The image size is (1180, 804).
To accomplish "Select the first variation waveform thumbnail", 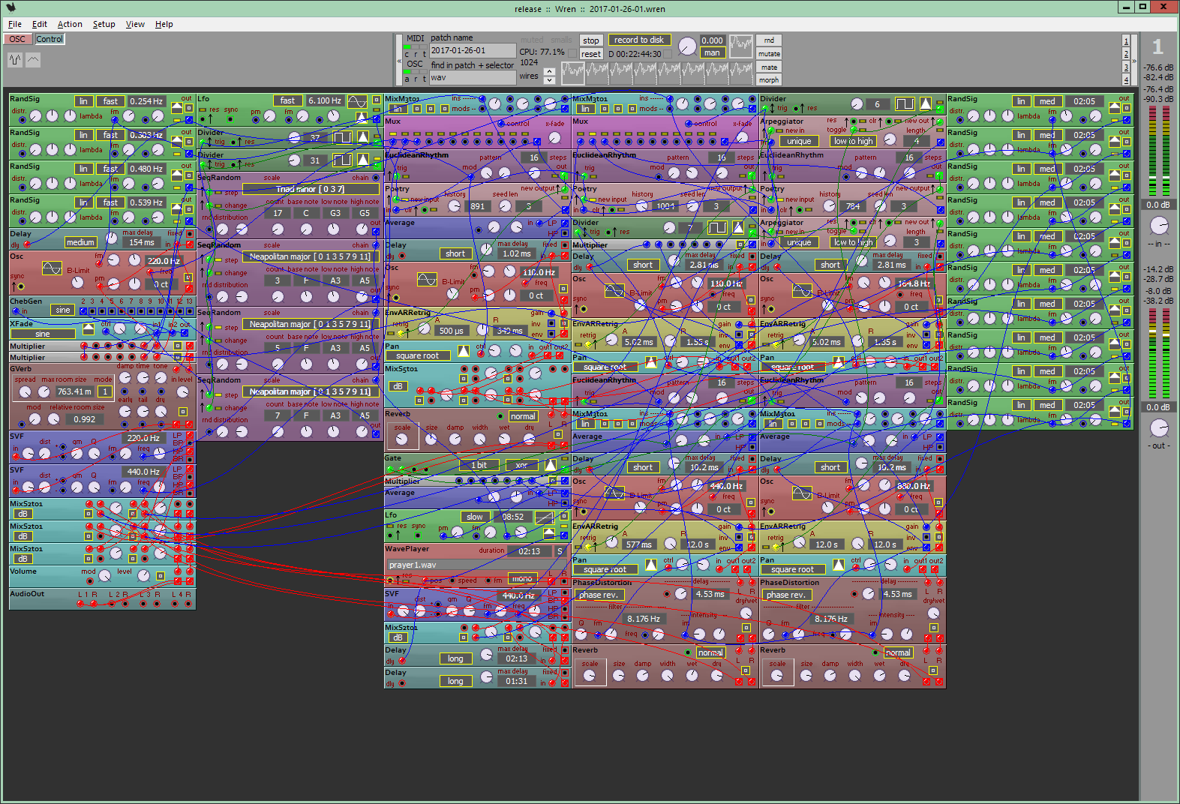I will tap(572, 73).
